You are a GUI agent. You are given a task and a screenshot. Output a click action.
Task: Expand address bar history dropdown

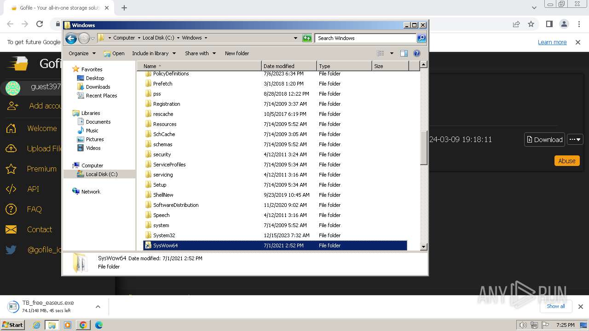(295, 38)
